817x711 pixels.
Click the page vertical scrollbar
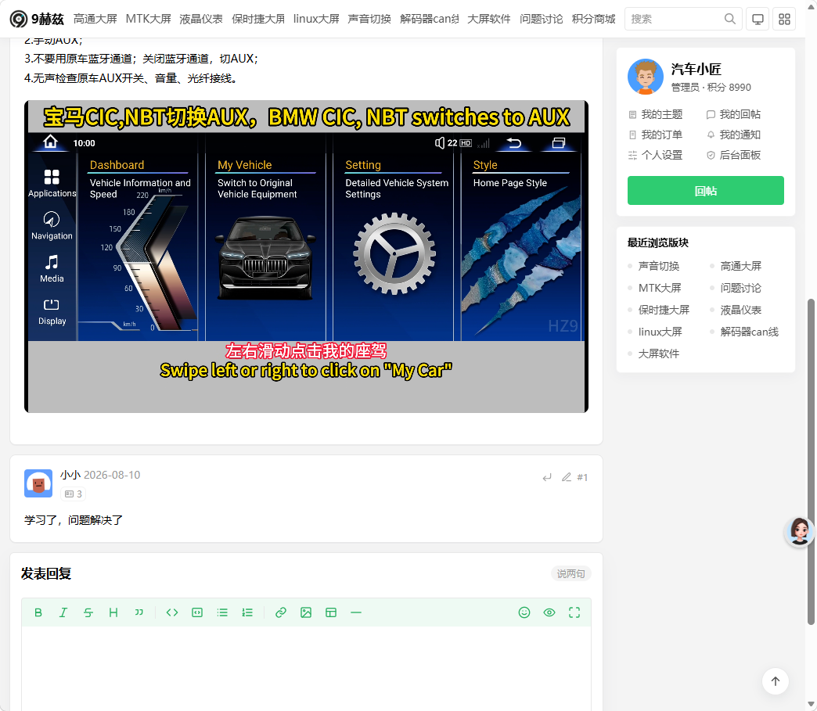811,461
